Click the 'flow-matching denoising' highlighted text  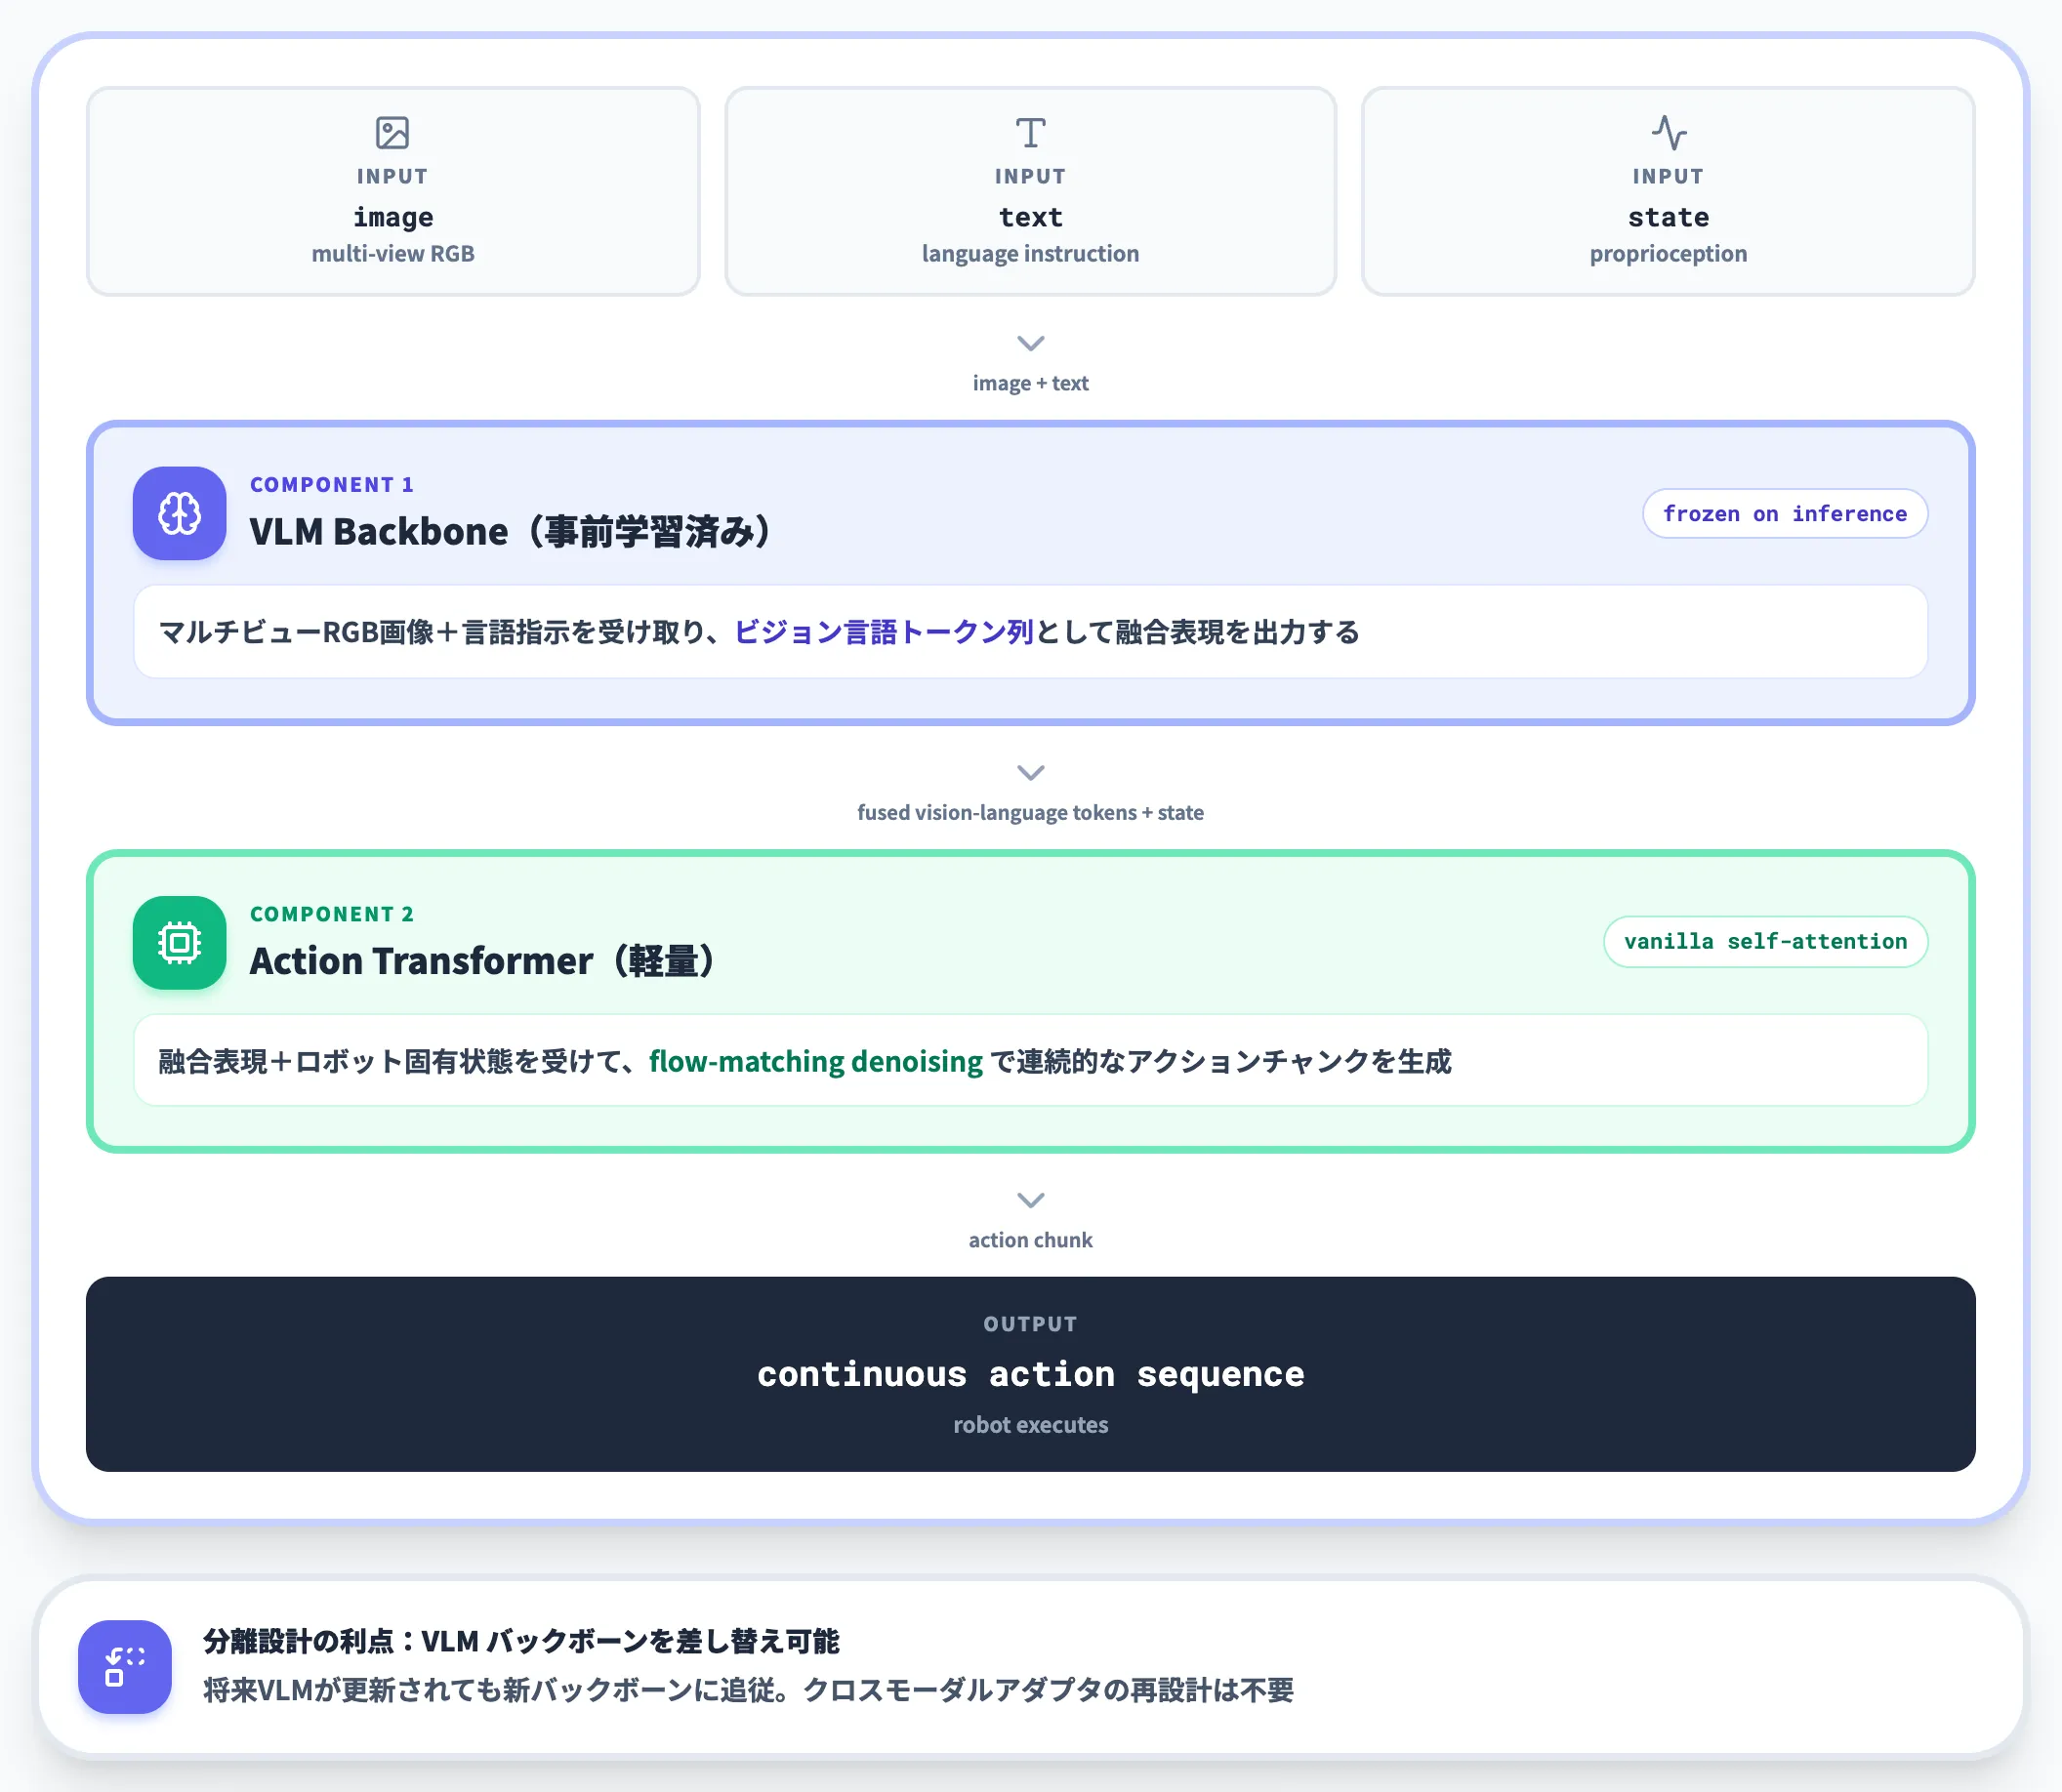point(815,1061)
